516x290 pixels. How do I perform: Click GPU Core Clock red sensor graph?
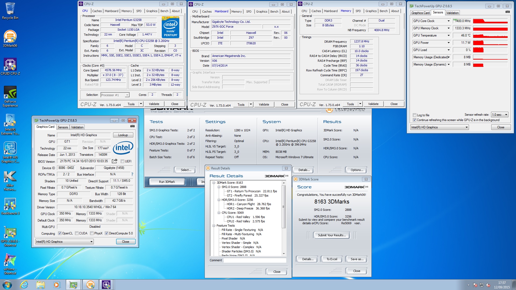click(x=490, y=21)
